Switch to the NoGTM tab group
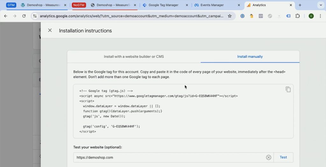Screen dimensions: 326x167 coord(79,5)
